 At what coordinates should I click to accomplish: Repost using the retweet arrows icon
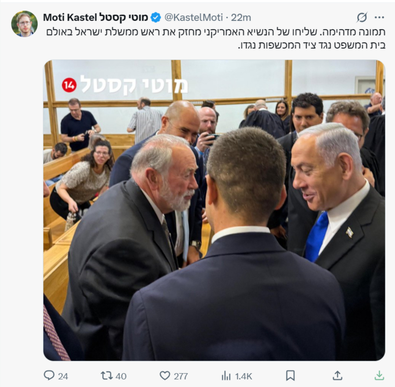coord(107,376)
